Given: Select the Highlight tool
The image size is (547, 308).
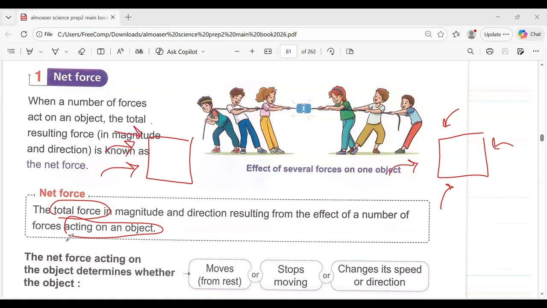Looking at the screenshot, I should (29, 51).
